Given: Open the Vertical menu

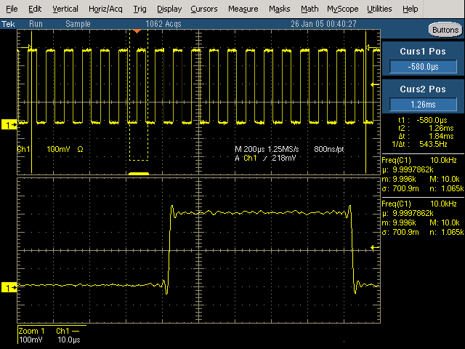Looking at the screenshot, I should tap(65, 9).
